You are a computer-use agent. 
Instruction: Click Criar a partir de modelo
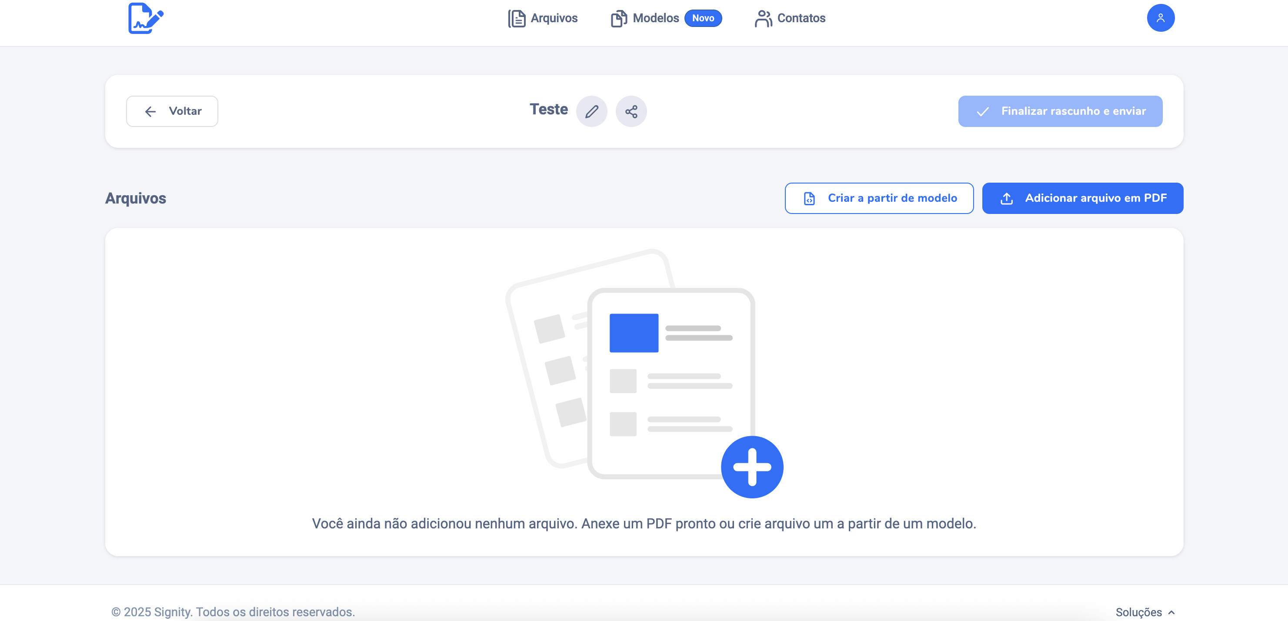click(879, 198)
